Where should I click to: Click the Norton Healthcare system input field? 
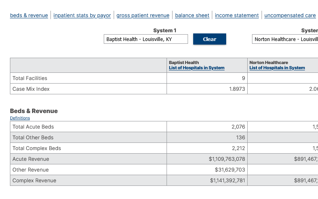coord(285,39)
